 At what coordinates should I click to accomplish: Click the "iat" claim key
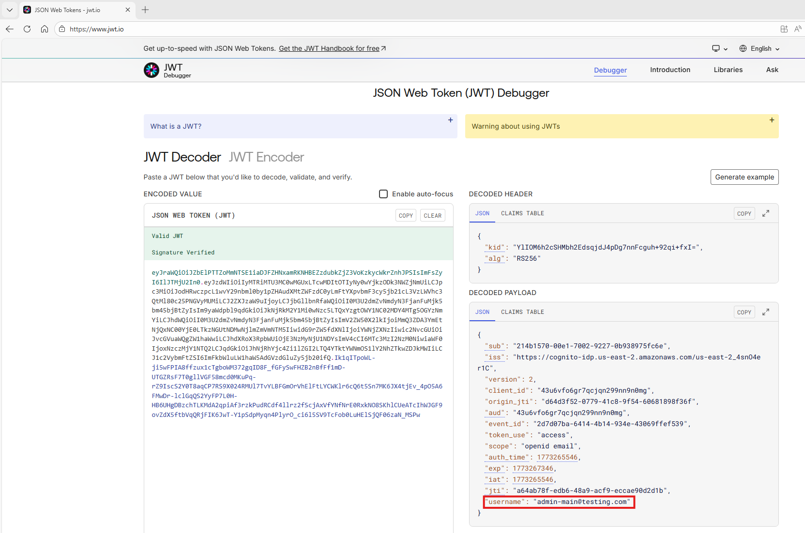tap(495, 479)
